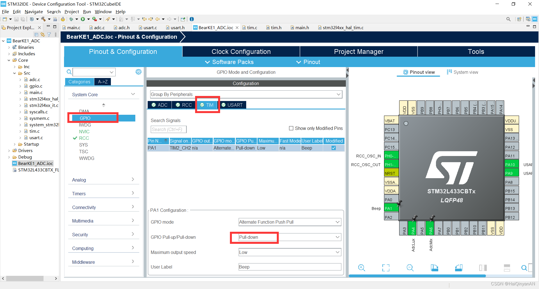Toggle Modified checkbox in PA1 row
539x289 pixels.
pos(334,148)
